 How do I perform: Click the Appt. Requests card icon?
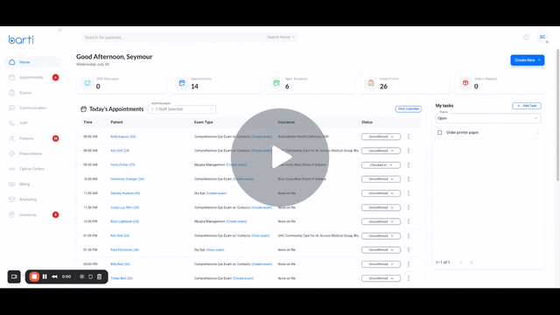[x=276, y=83]
